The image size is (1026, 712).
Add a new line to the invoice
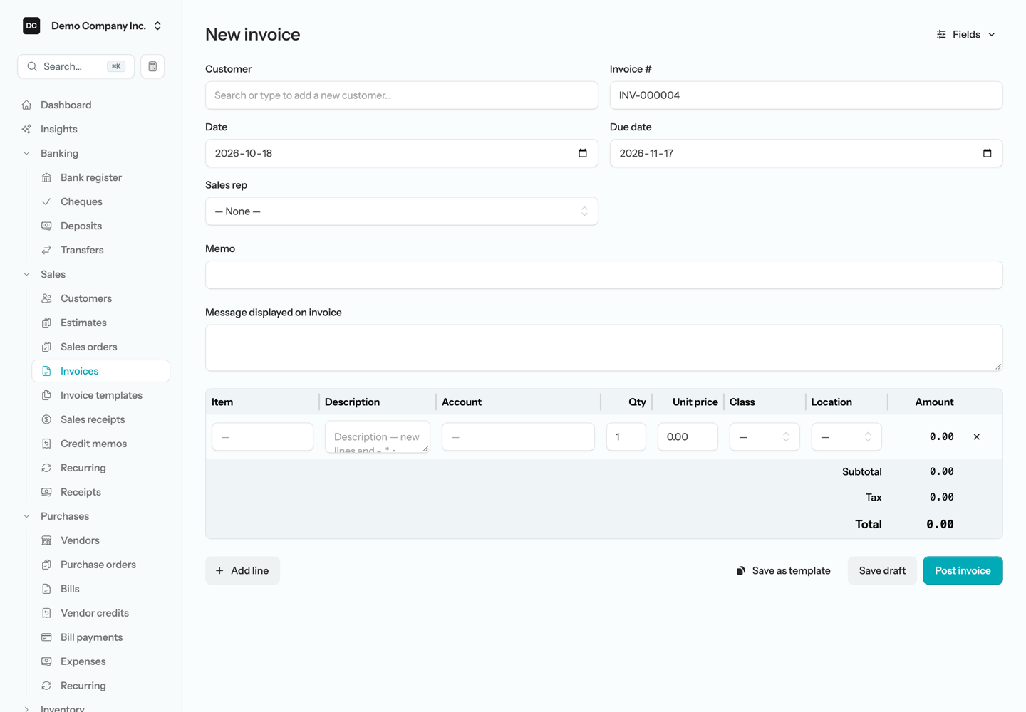pyautogui.click(x=242, y=570)
